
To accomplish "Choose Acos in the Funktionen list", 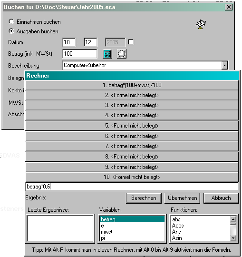I will tap(178, 226).
